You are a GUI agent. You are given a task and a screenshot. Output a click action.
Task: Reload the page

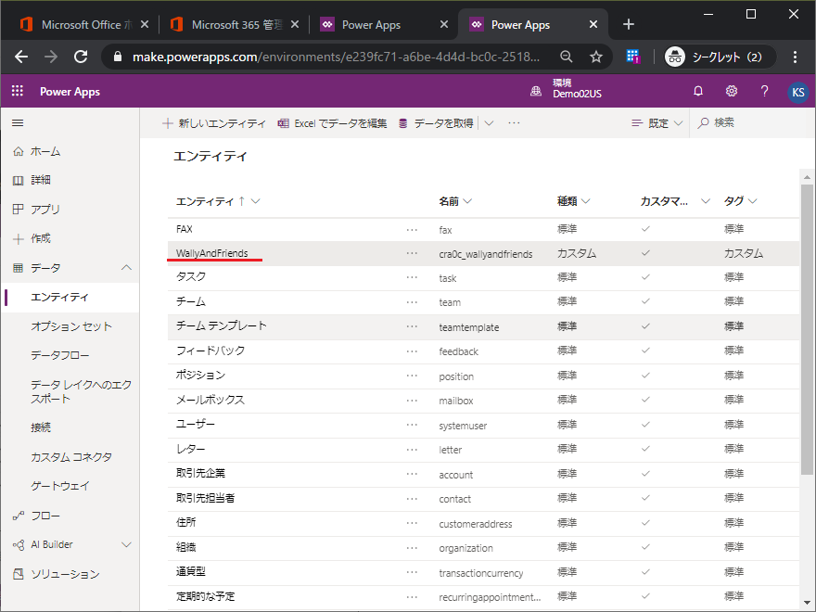point(81,57)
